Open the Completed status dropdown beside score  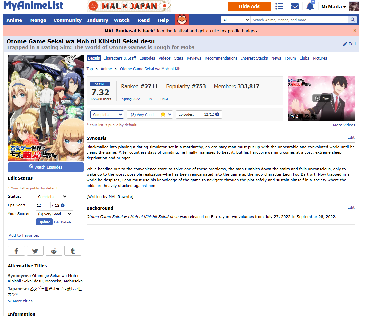point(107,114)
